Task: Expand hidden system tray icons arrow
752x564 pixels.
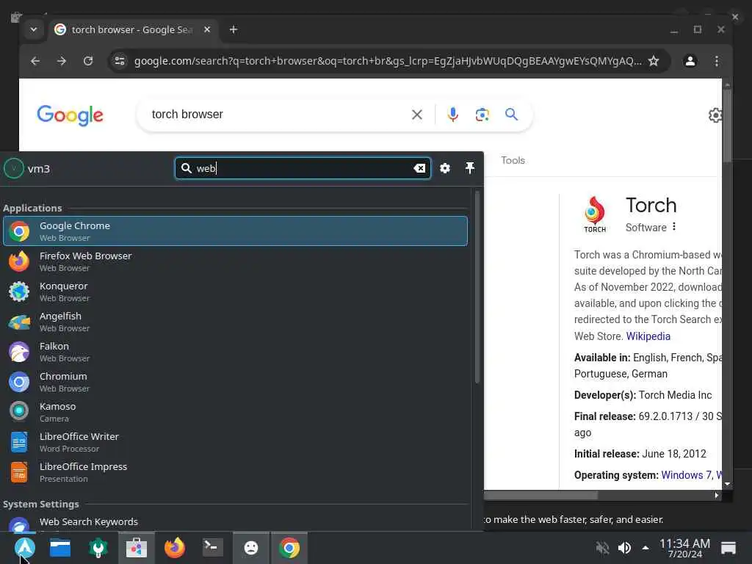Action: tap(646, 548)
